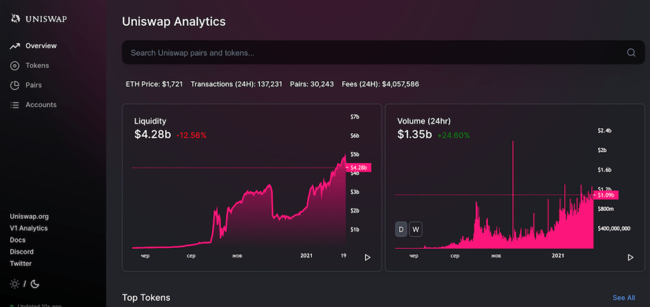Open the Uniswap.org link
650x307 pixels.
(x=29, y=216)
